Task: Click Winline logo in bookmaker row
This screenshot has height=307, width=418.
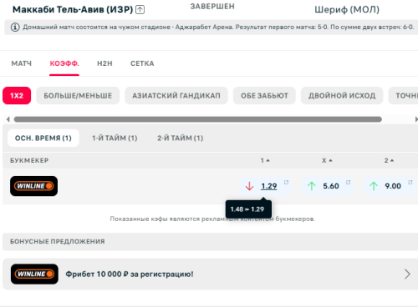Action: pos(33,186)
